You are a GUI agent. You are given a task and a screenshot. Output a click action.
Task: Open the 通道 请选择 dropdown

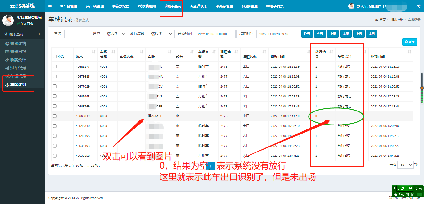[x=115, y=34]
